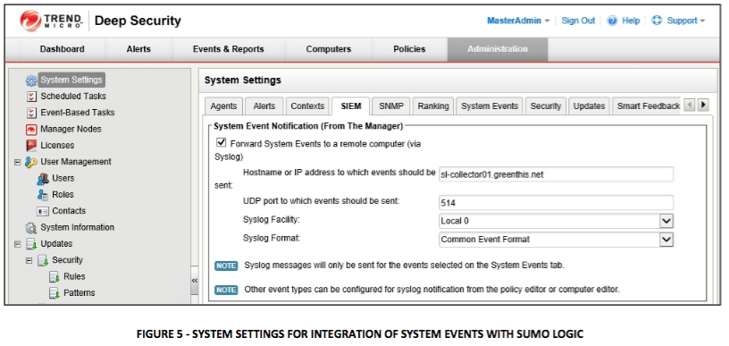
Task: Uncheck Forward System Events to remote computer
Action: (x=222, y=142)
